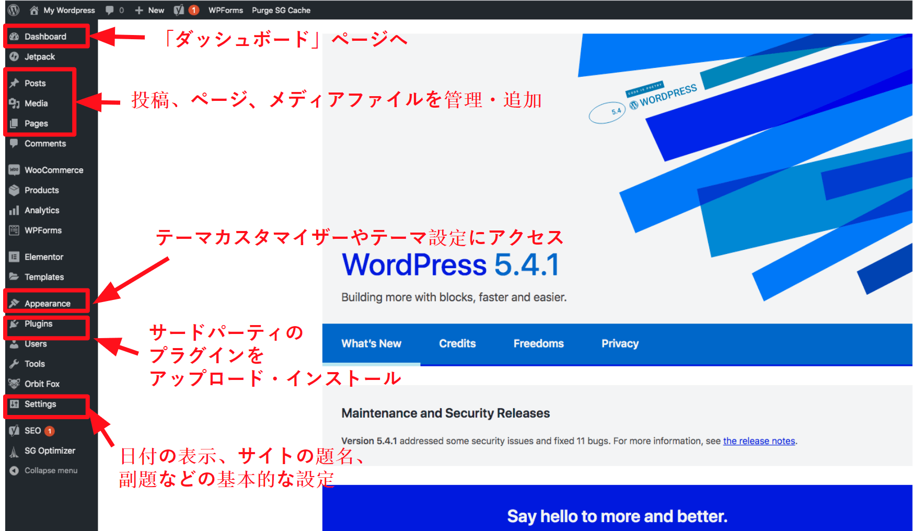The height and width of the screenshot is (531, 913).
Task: Click the Jetpack icon in sidebar
Action: (14, 56)
